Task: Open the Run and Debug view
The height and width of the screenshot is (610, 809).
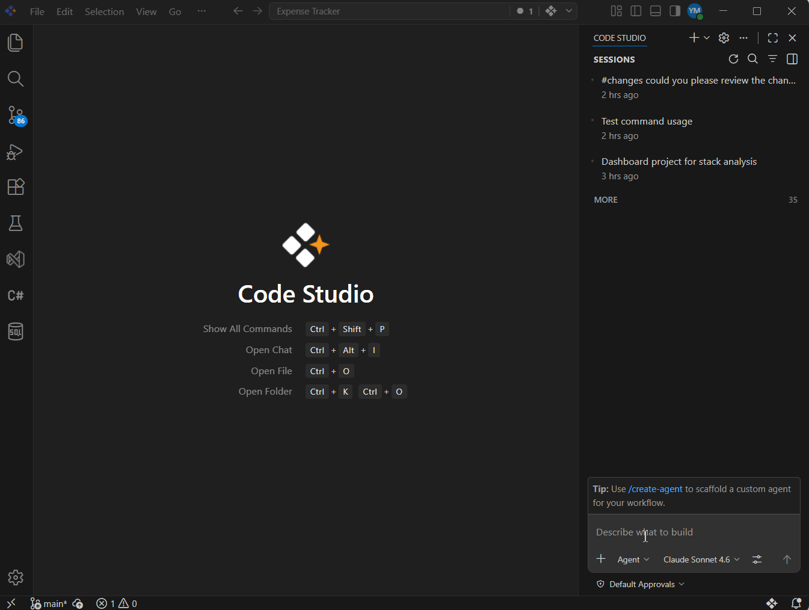Action: [16, 152]
